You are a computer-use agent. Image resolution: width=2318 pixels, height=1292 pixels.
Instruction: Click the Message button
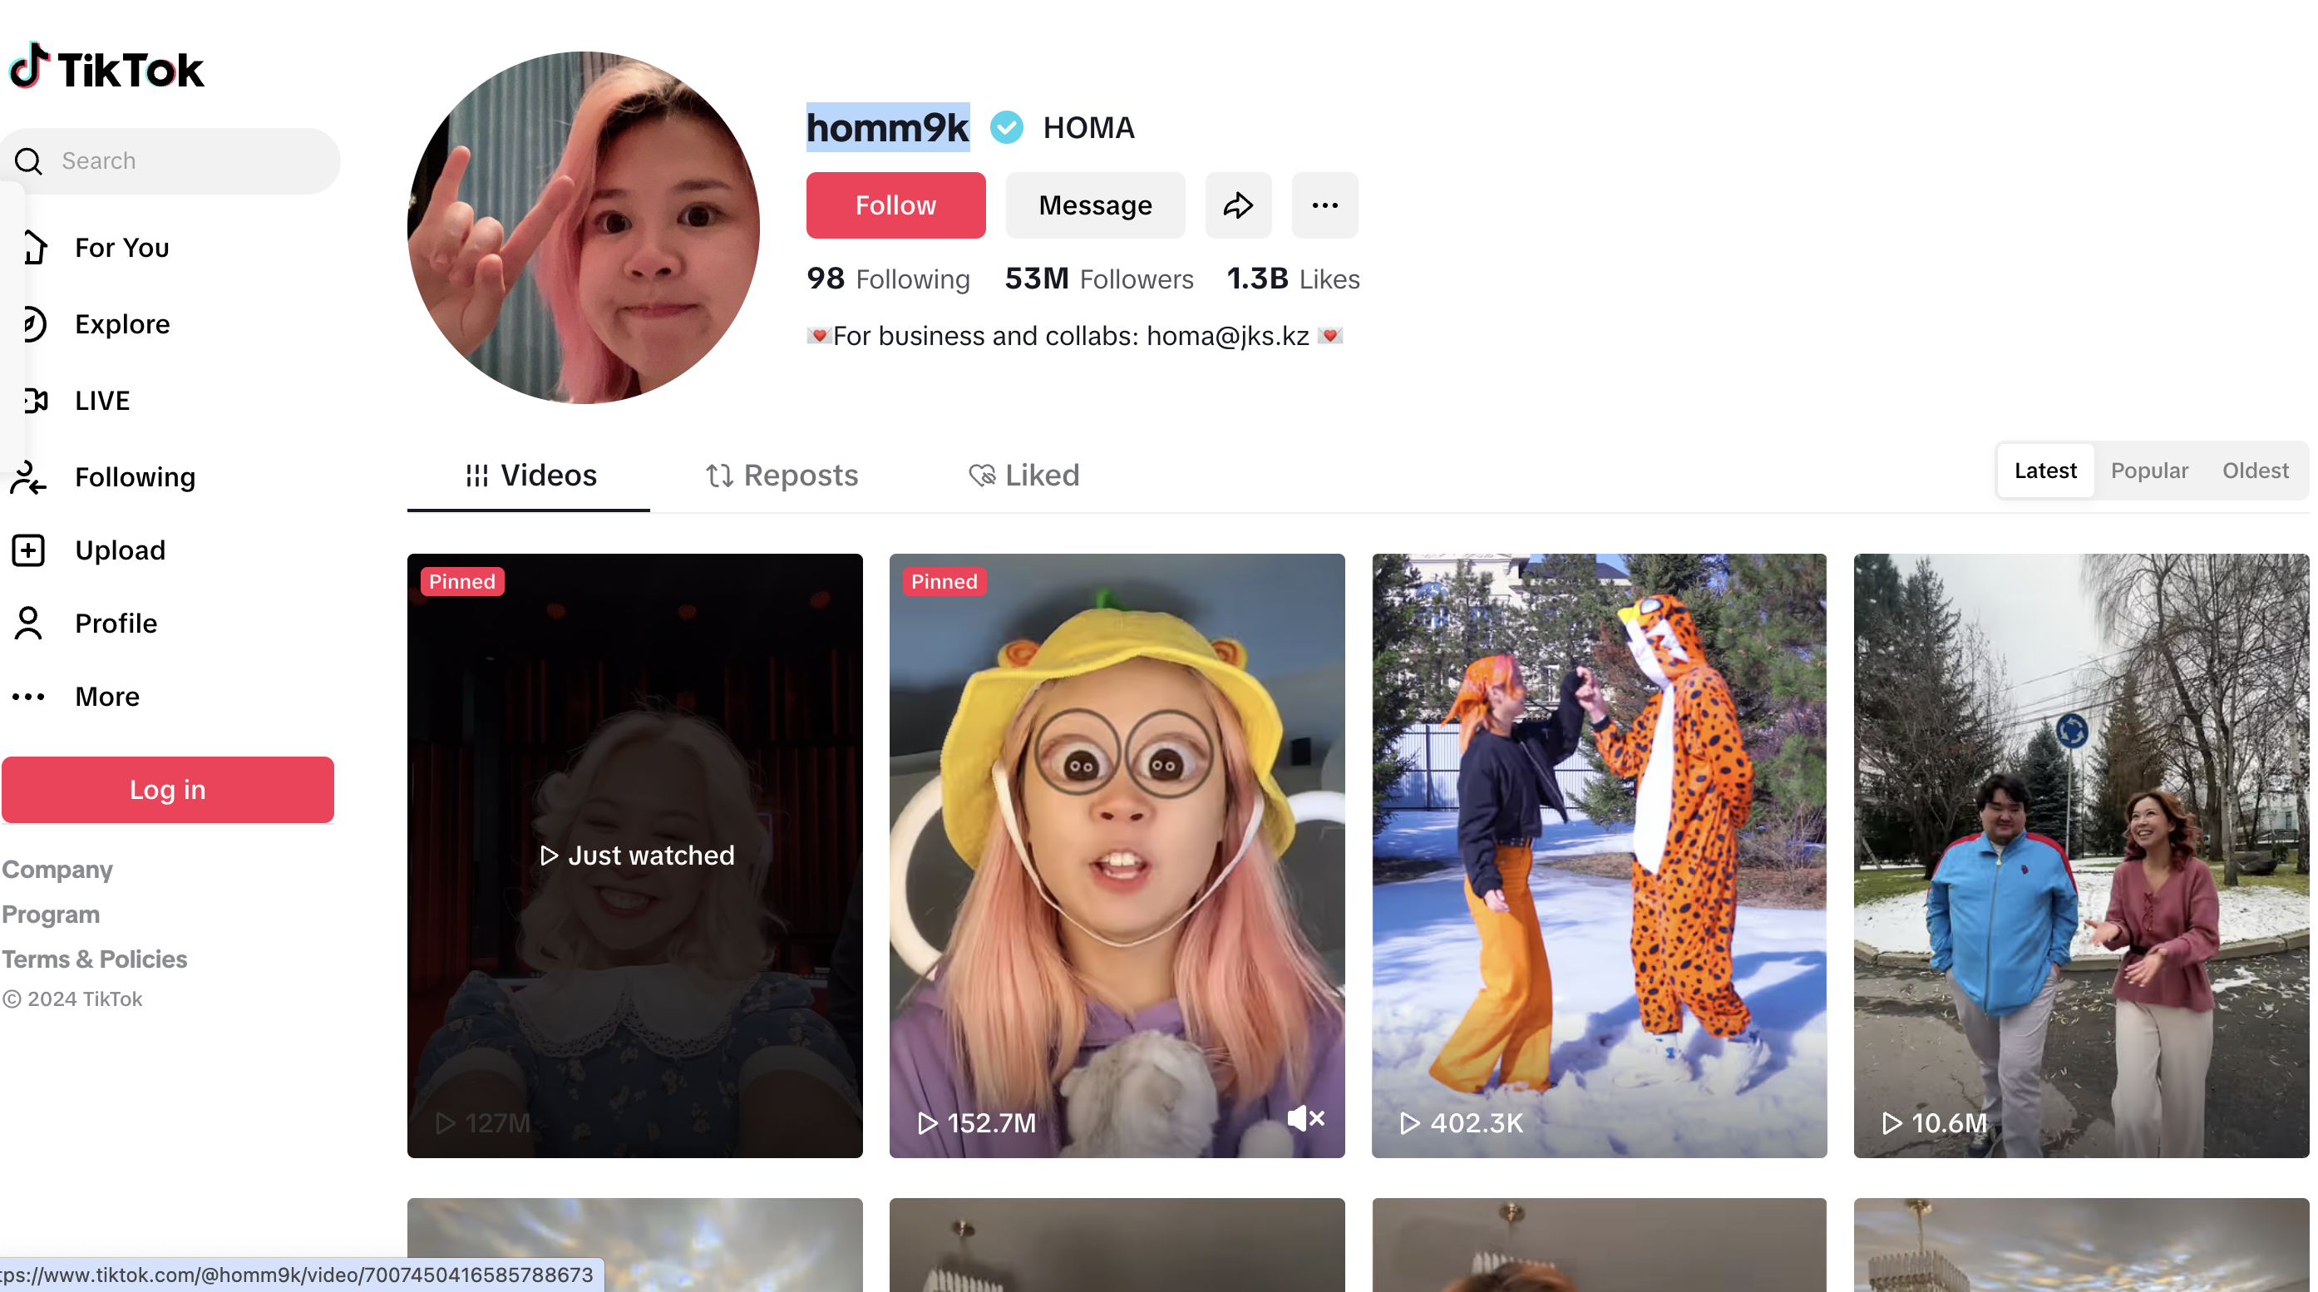click(x=1095, y=205)
